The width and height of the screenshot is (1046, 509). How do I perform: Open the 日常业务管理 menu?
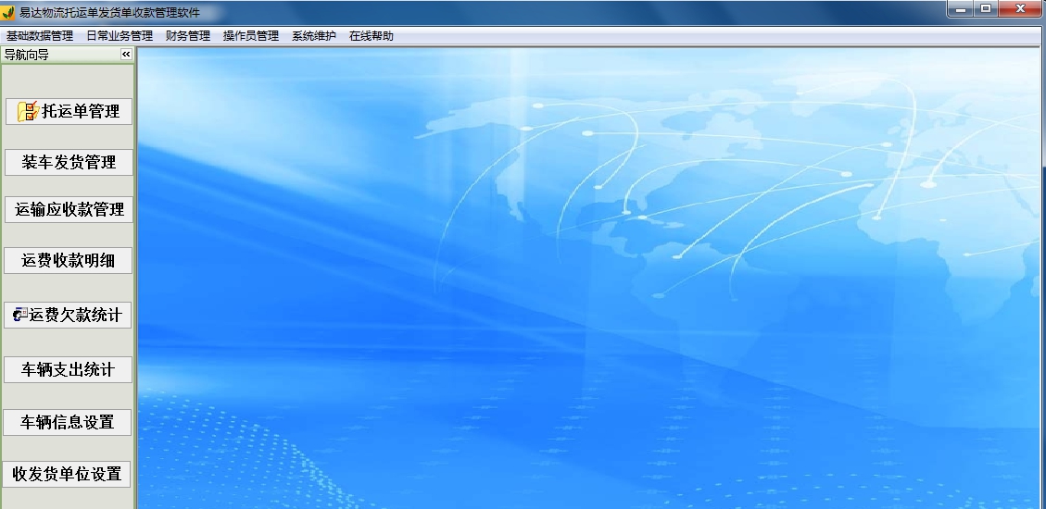coord(120,36)
